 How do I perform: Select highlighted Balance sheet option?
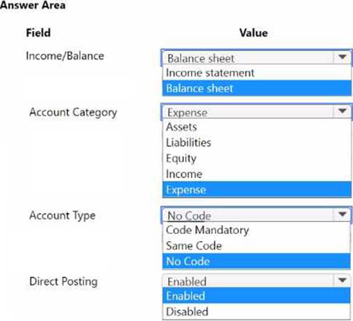(x=200, y=88)
